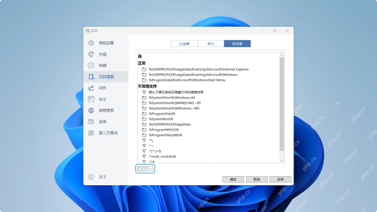The image size is (377, 212).
Task: Click the funnel icon of the 默认不展示系统及隐藏文件 row
Action: (x=144, y=92)
